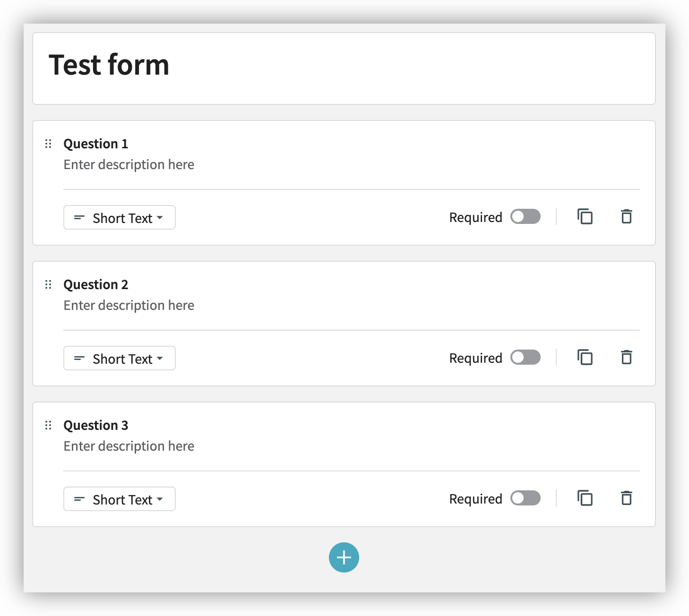Delete Question 1 using the trash icon

pyautogui.click(x=627, y=217)
